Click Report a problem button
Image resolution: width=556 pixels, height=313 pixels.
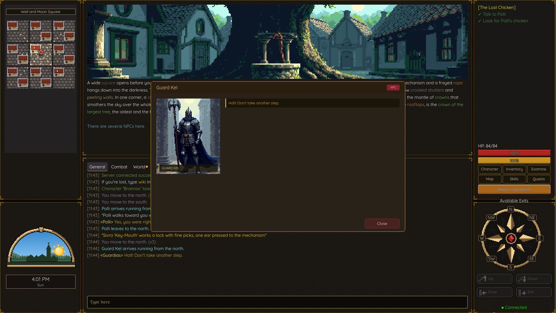[x=514, y=189]
